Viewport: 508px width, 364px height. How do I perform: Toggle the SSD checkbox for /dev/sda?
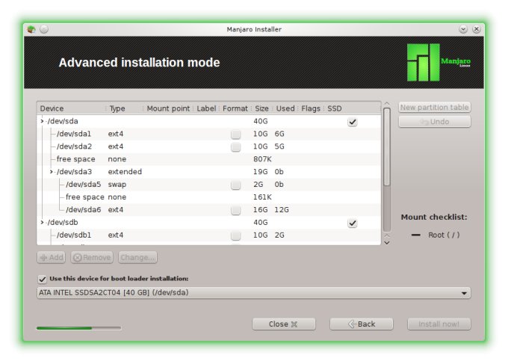(352, 122)
